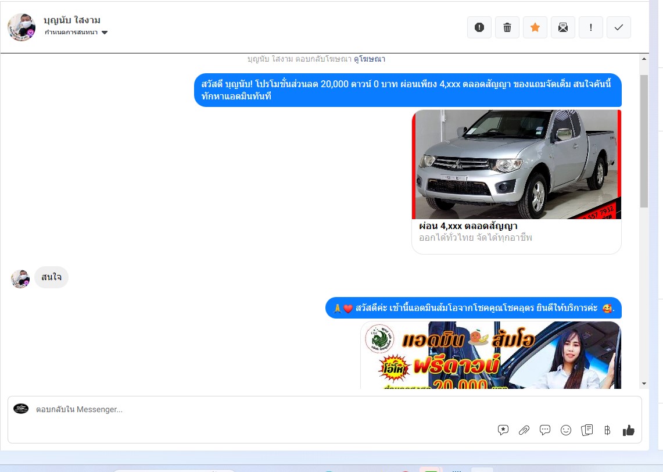Delete conversation using trash icon

click(507, 27)
